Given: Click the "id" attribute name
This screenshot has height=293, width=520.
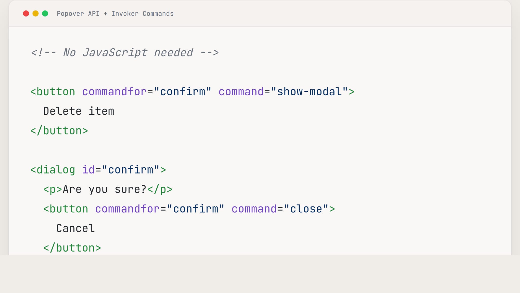Looking at the screenshot, I should pos(88,170).
